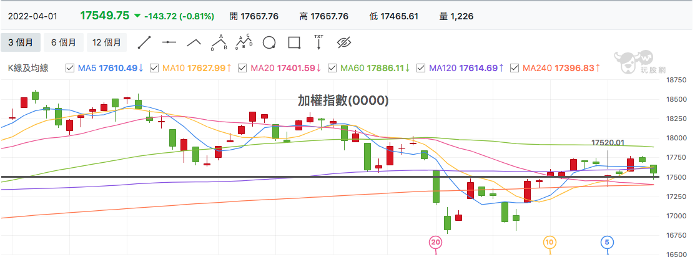Click the orange 10 marker on chart
Image resolution: width=695 pixels, height=262 pixels.
pos(550,242)
